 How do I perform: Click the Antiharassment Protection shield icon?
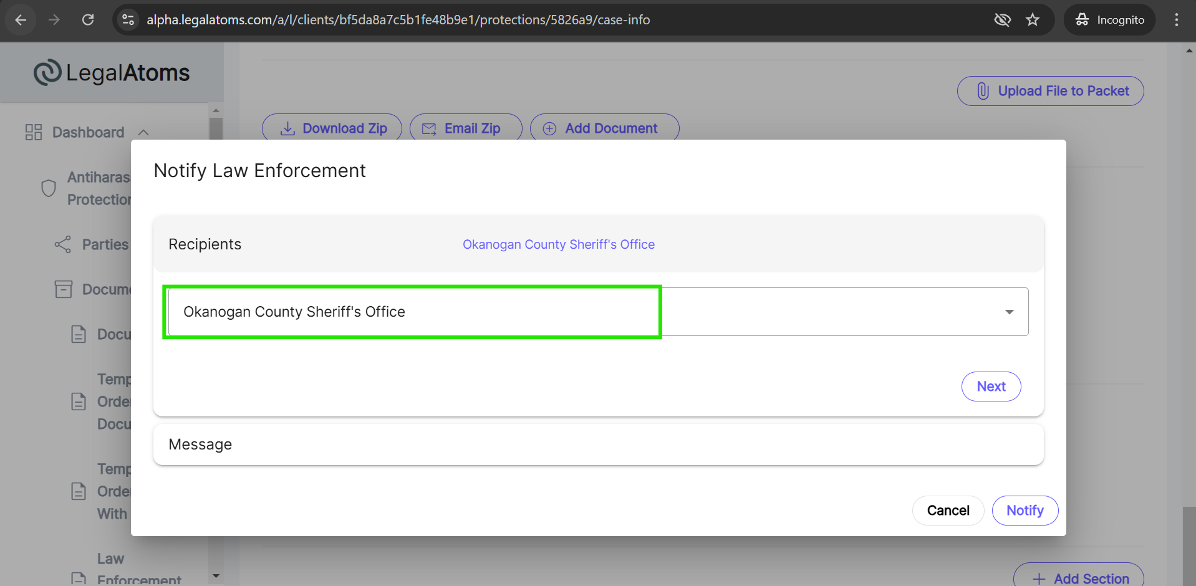pos(49,188)
